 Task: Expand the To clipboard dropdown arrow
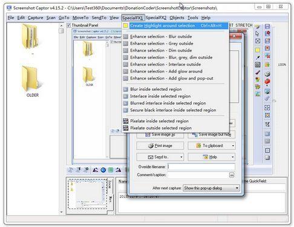pos(233,145)
